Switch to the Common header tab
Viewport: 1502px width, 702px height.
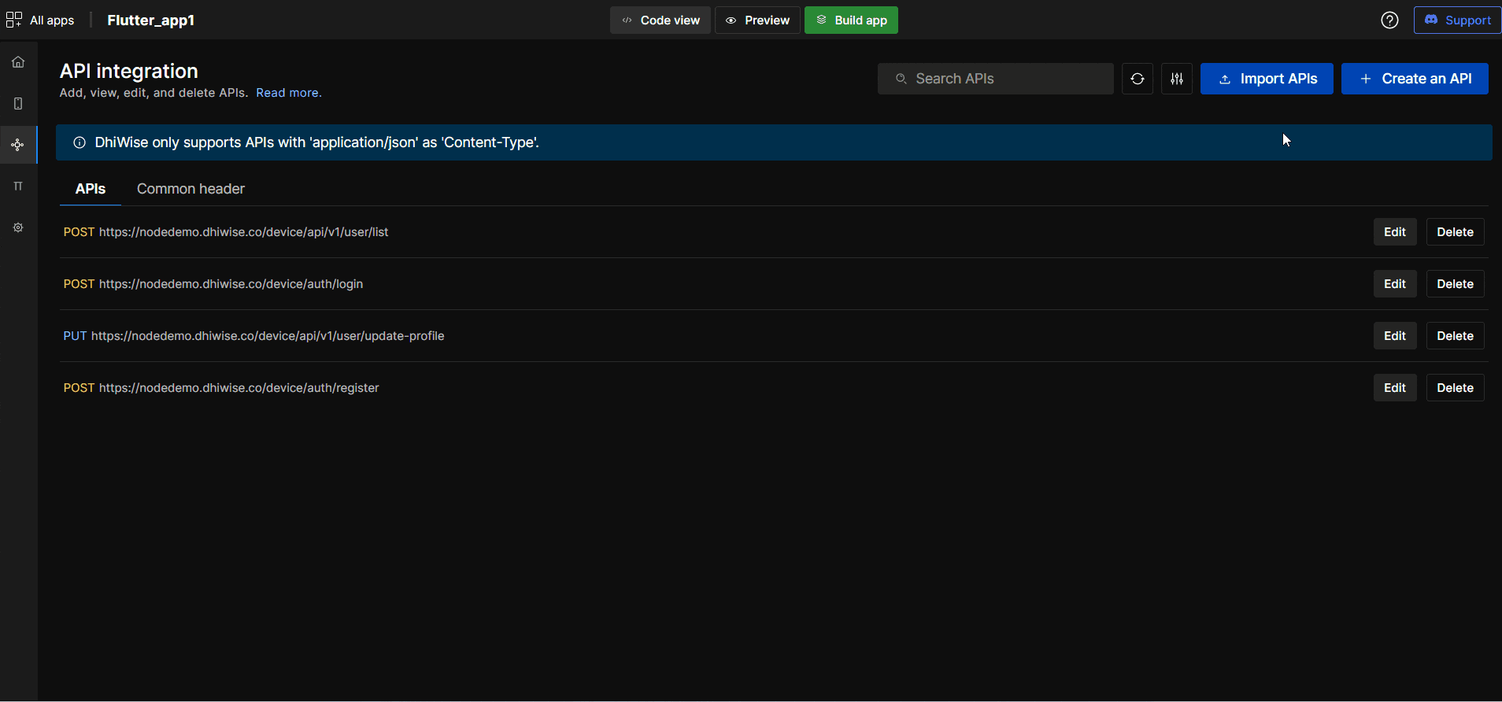tap(191, 189)
